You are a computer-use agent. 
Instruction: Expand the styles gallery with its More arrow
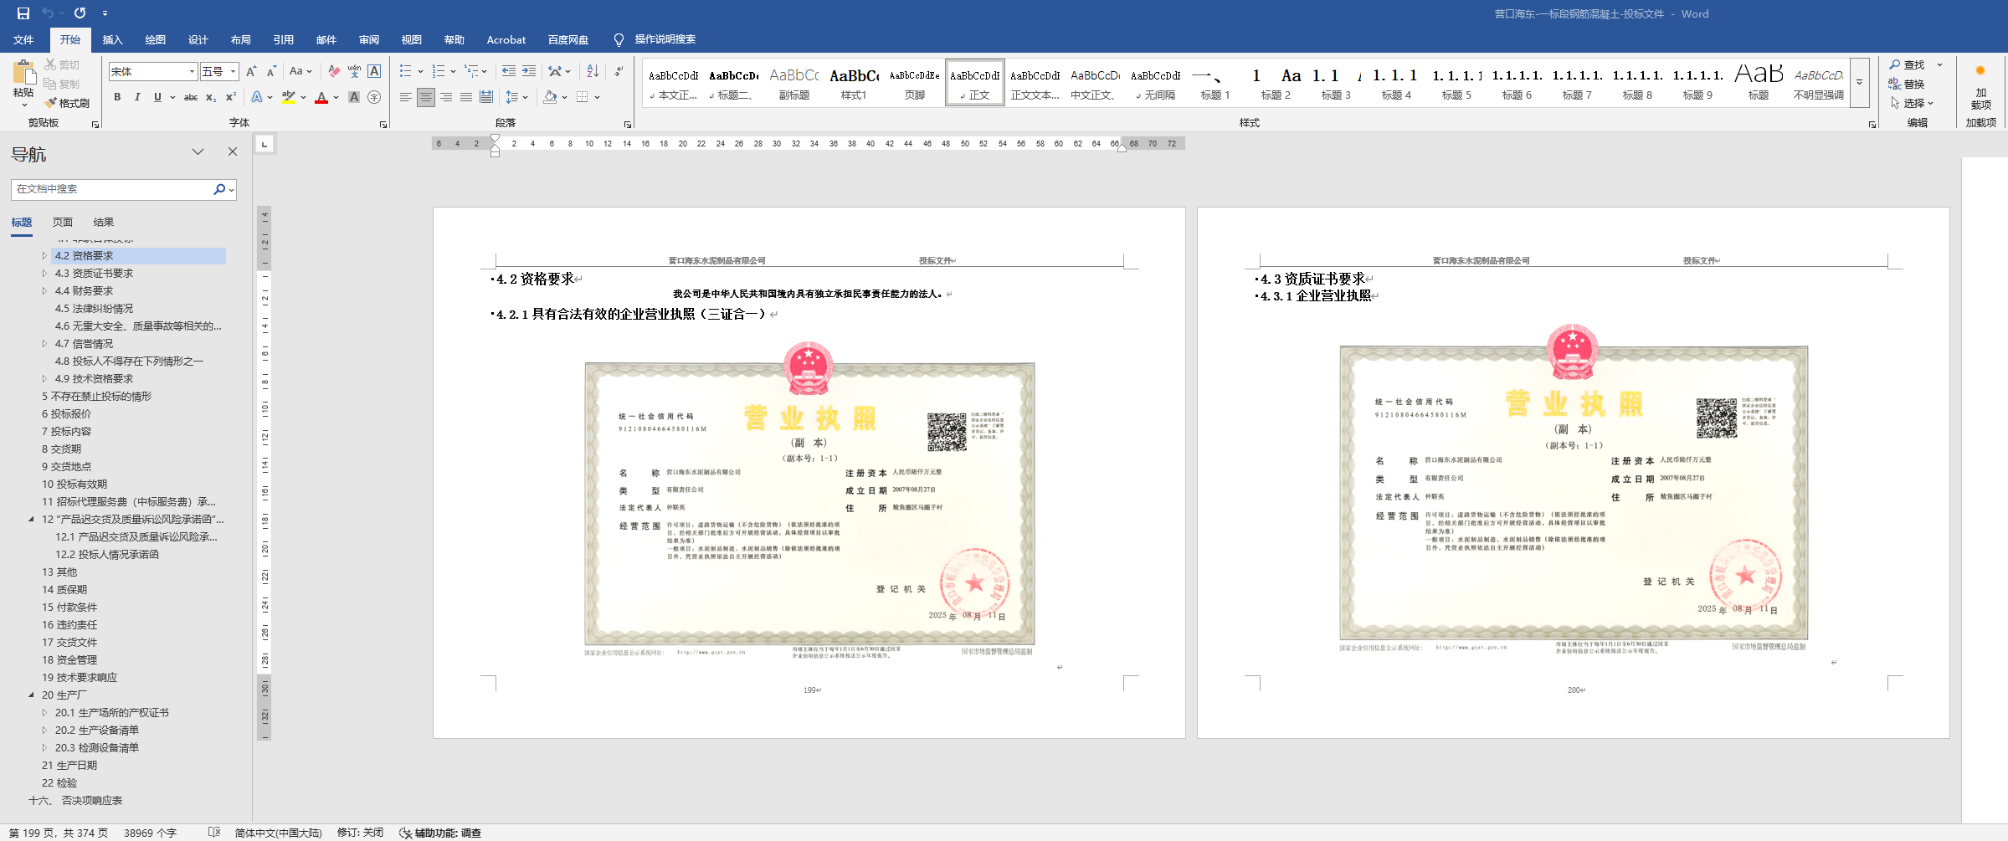[x=1859, y=82]
